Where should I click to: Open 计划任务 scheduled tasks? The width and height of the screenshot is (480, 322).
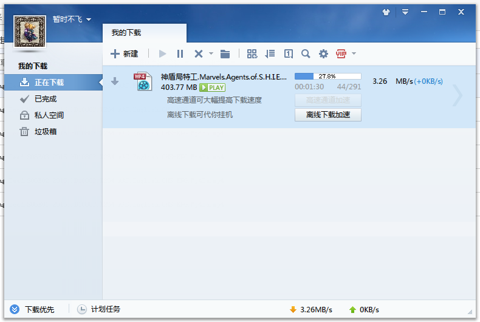98,309
